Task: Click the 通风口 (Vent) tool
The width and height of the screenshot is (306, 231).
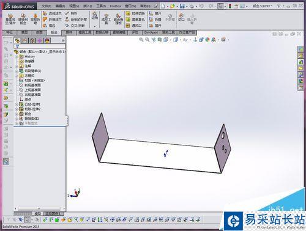Action: point(134,26)
